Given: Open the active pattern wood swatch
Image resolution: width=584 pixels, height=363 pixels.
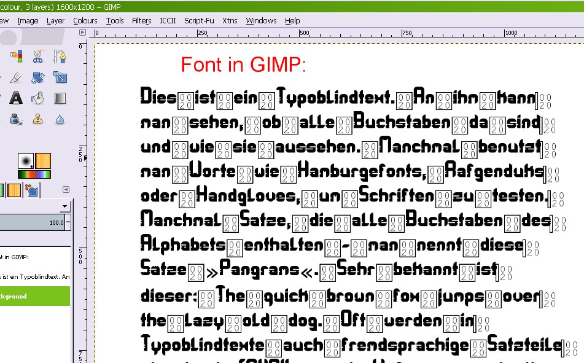Looking at the screenshot, I should tap(43, 161).
